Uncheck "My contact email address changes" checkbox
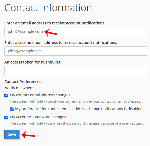150x146 pixels. click(x=6, y=96)
